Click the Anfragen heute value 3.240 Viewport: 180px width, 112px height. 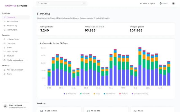(44, 31)
